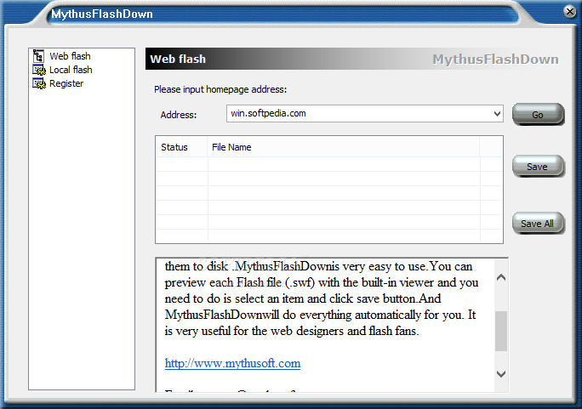Close the MythusFlashDown window

570,12
